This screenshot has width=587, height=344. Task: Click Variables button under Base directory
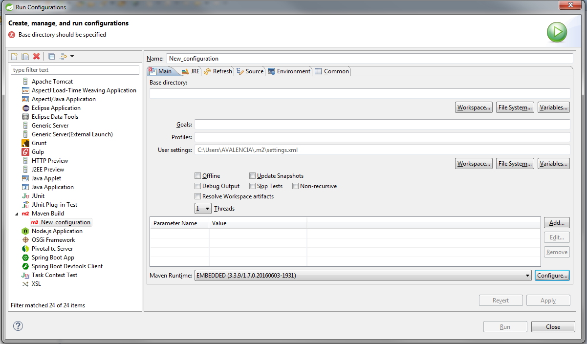[554, 107]
